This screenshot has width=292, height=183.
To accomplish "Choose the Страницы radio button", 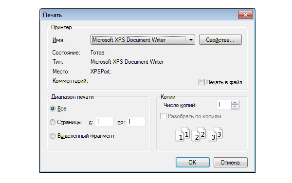I will click(53, 122).
